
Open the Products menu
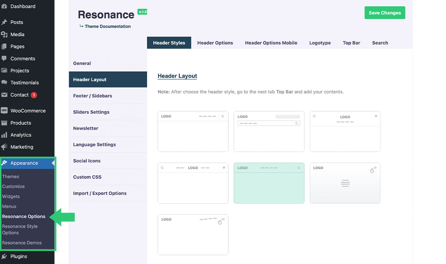(21, 123)
